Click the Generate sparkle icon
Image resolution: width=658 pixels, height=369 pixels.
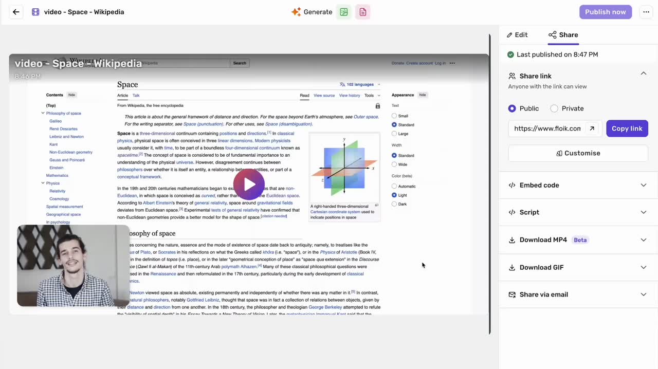[x=296, y=12]
